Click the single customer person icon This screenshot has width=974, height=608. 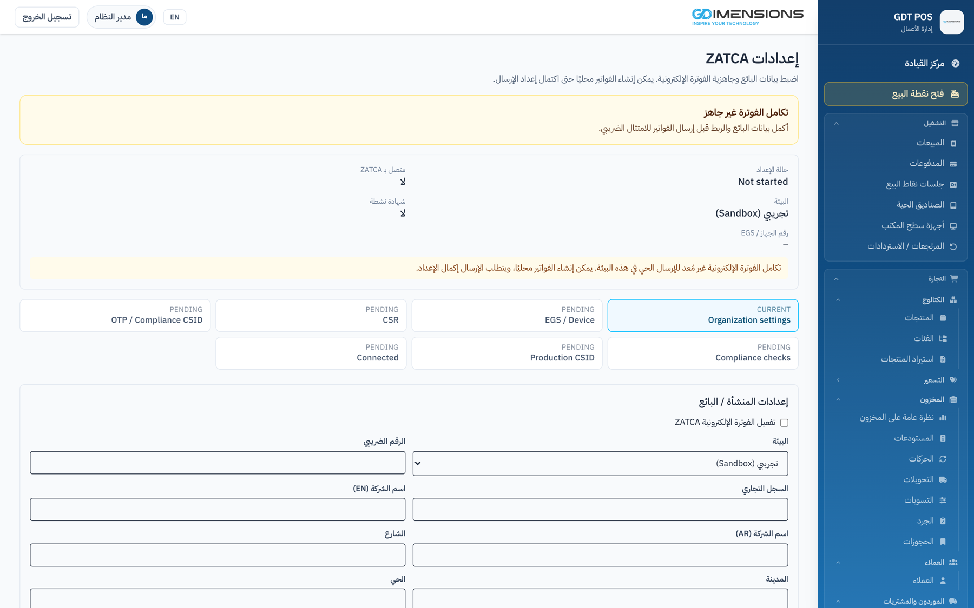click(943, 580)
